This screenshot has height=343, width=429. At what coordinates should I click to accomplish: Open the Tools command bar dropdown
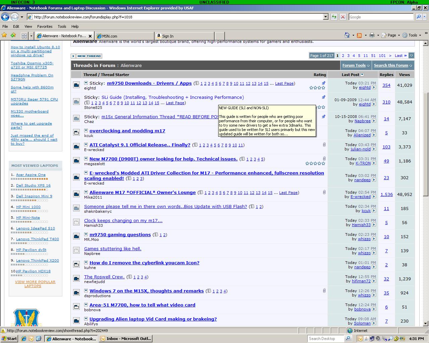pyautogui.click(x=420, y=35)
